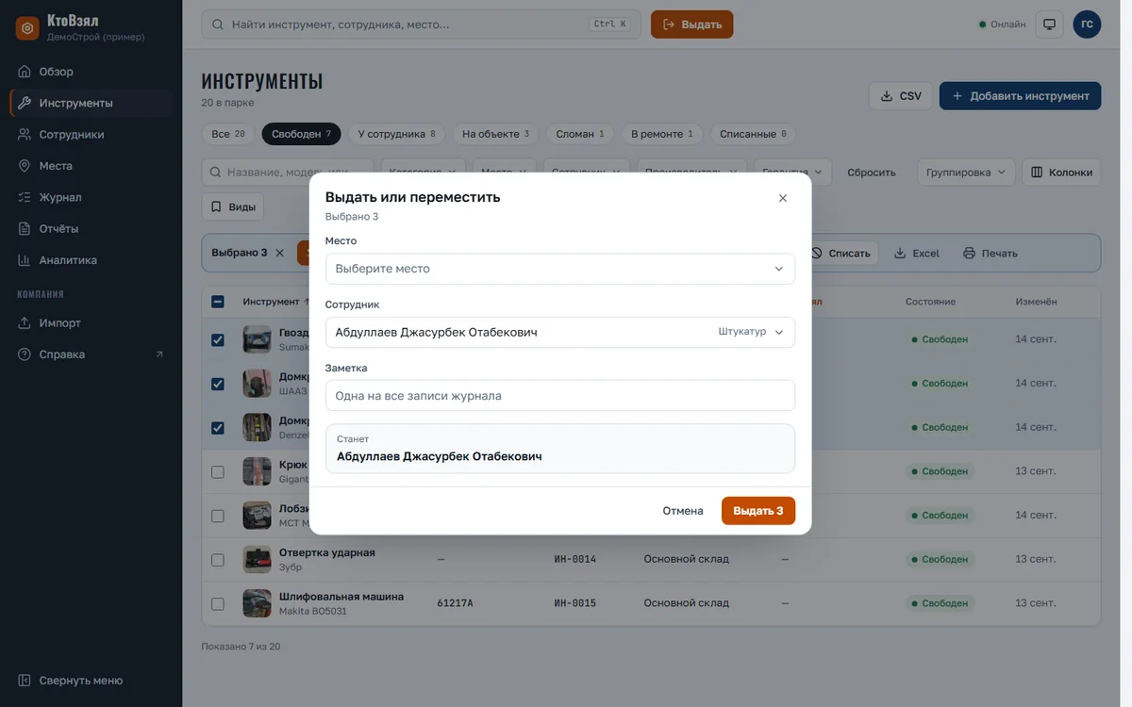Sort by the Изменён column header

pos(1036,302)
